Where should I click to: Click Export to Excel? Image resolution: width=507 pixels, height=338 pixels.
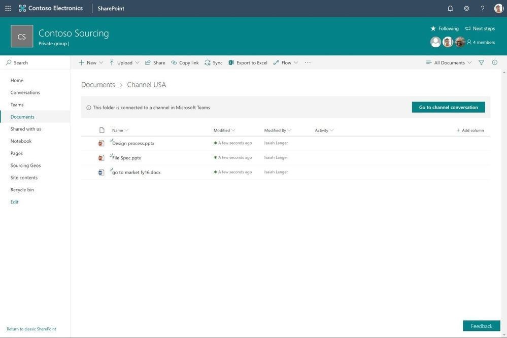pyautogui.click(x=248, y=63)
